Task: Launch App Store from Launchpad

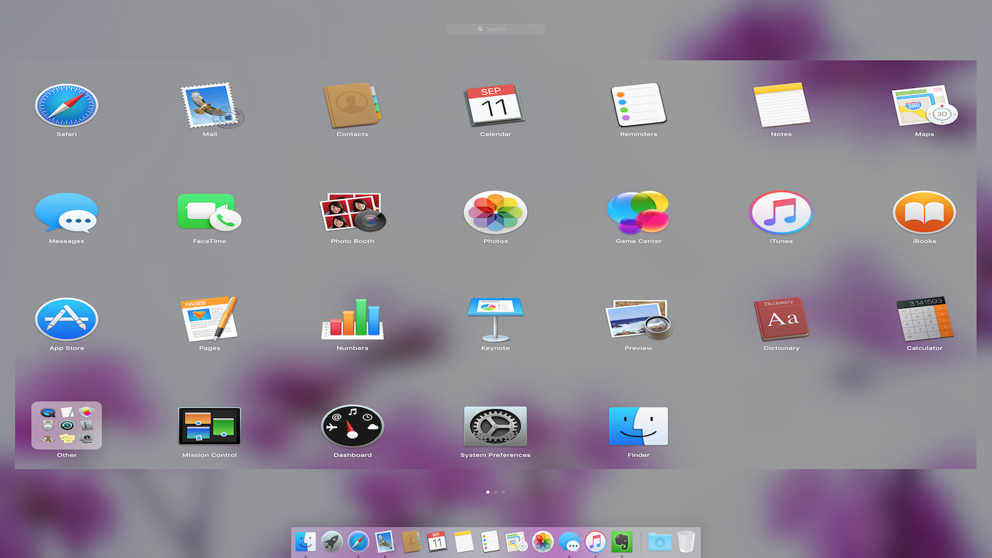Action: 67,319
